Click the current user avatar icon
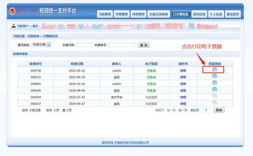The width and height of the screenshot is (253, 156). 13,26
